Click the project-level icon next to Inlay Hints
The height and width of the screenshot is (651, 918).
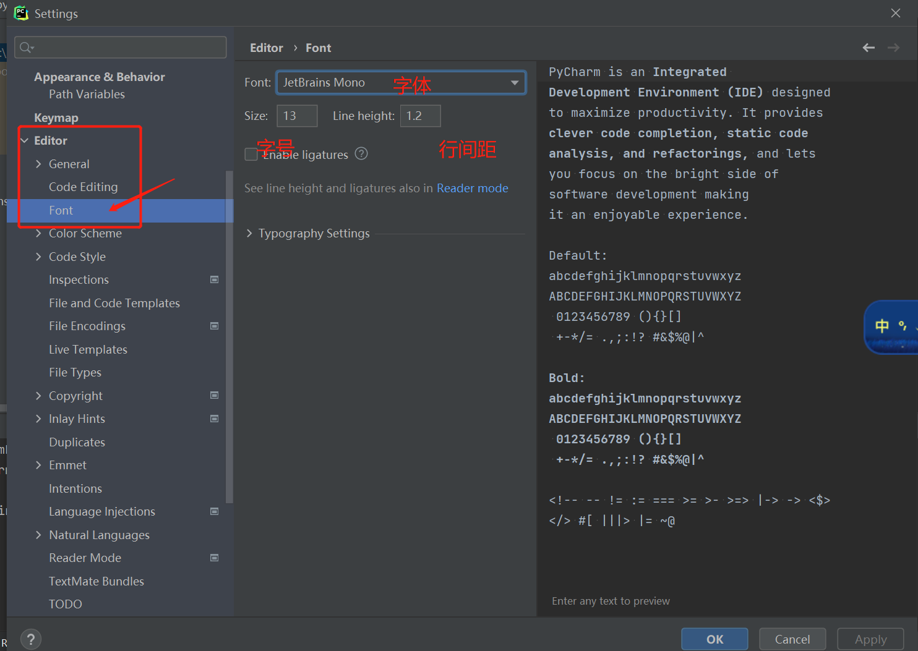click(215, 419)
